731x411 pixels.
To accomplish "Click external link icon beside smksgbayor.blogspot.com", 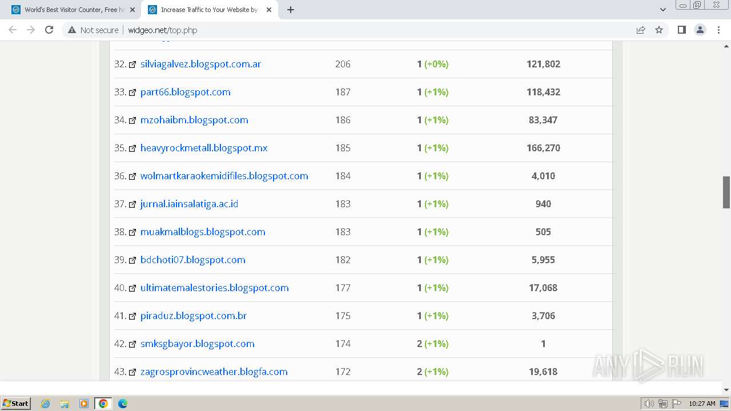I will tap(132, 344).
